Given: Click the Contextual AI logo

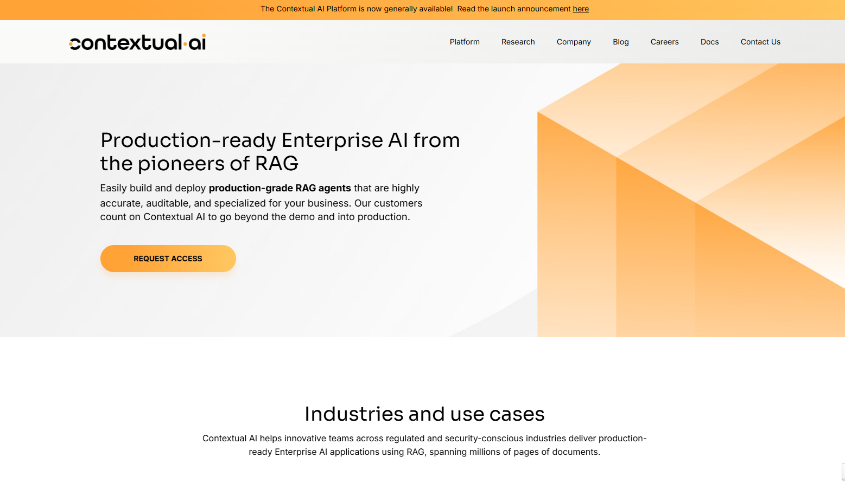Looking at the screenshot, I should [137, 42].
